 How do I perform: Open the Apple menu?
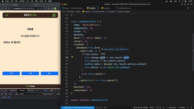[3, 1]
